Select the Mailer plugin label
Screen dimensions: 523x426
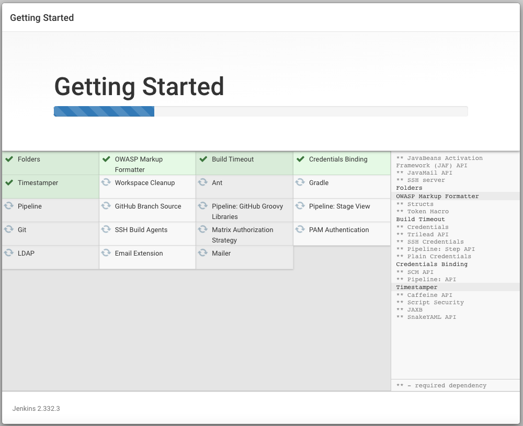[221, 254]
